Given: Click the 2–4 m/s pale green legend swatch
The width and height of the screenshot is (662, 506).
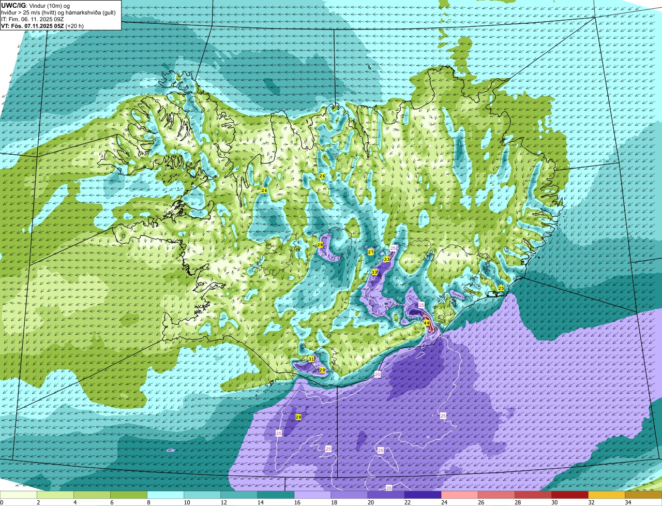Looking at the screenshot, I should click(55, 495).
